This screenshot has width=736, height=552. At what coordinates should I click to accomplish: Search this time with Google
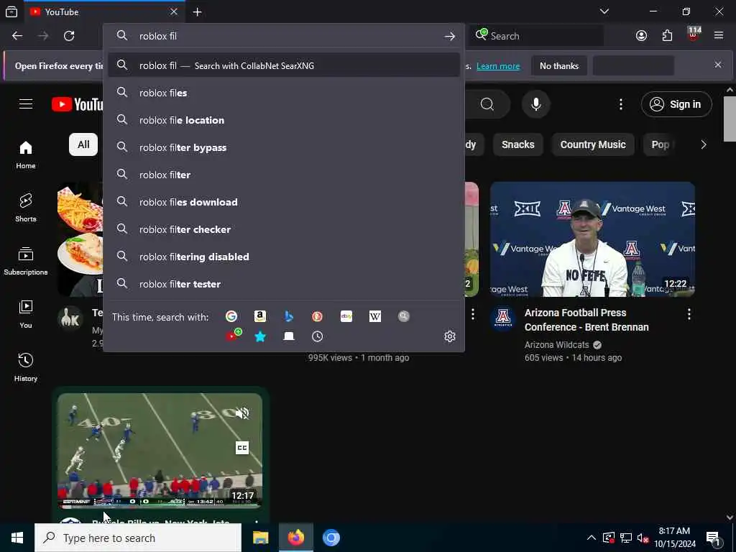tap(231, 316)
